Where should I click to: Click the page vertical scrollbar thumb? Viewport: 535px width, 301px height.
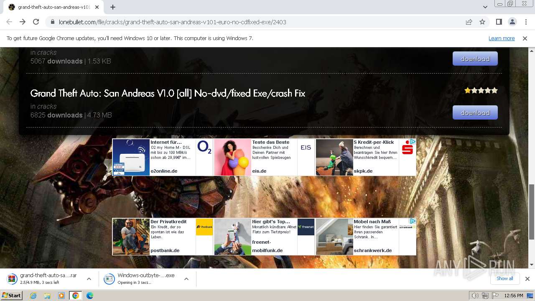532,212
